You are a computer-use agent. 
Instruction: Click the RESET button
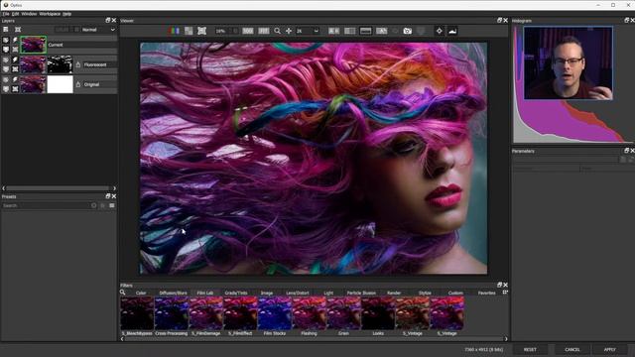tap(530, 349)
